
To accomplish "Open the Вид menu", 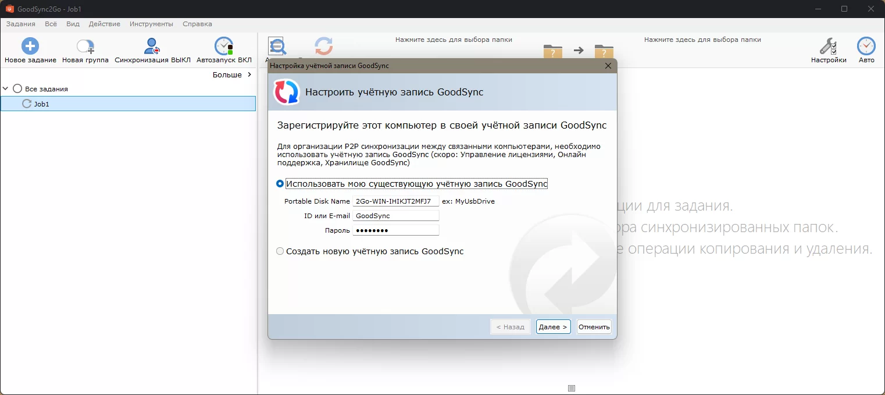I will click(x=73, y=24).
